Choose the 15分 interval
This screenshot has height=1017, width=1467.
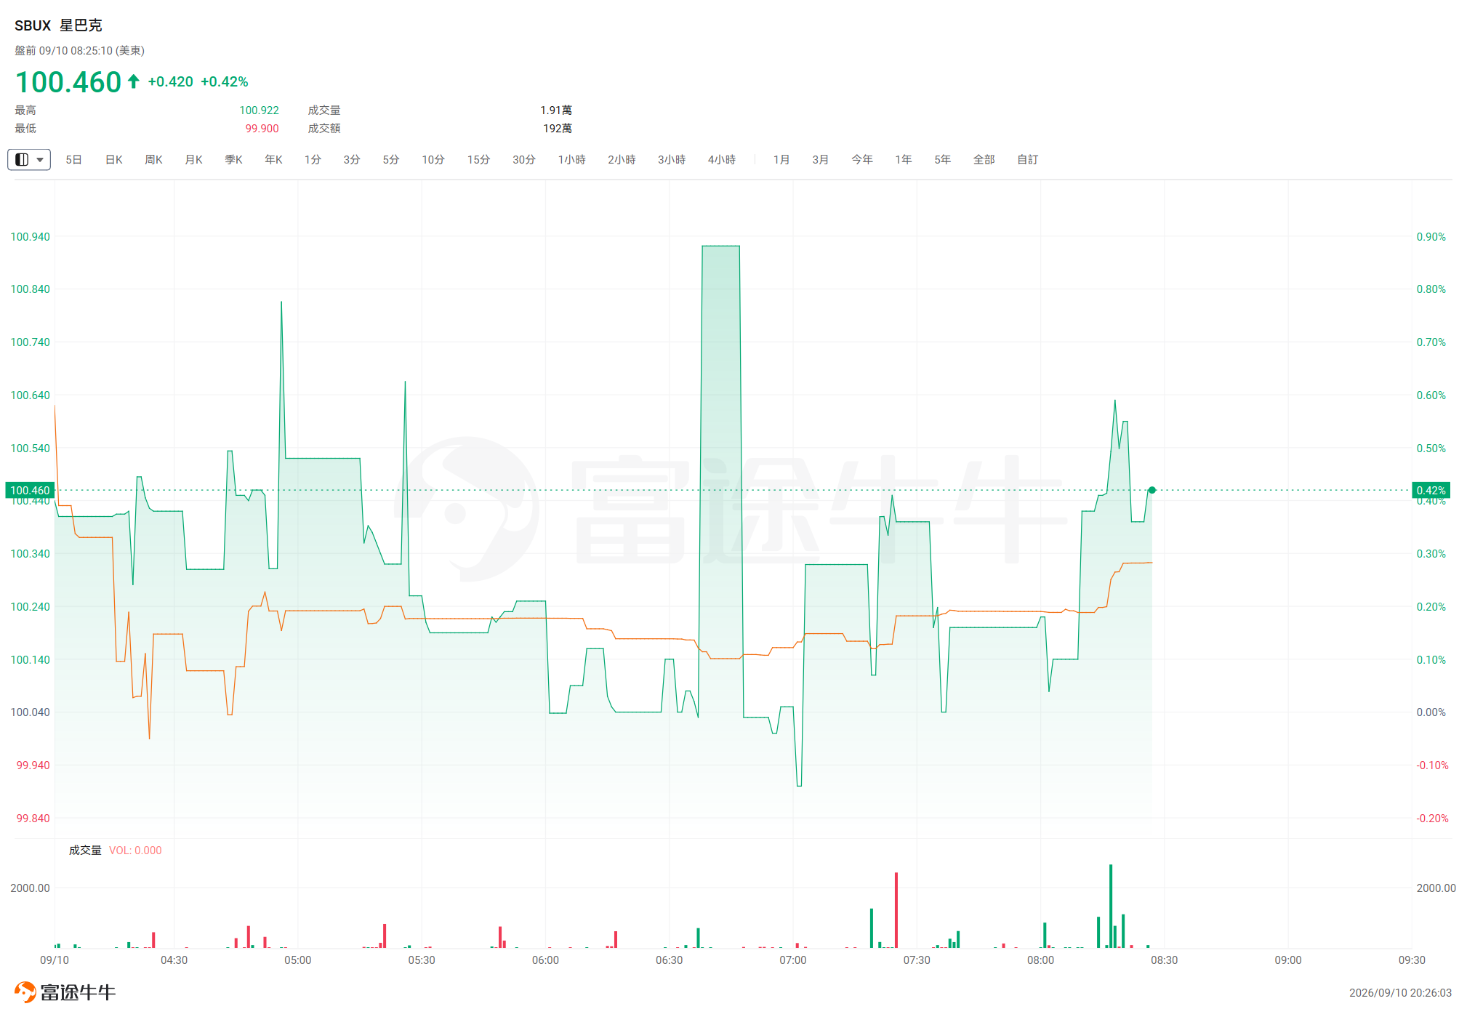pos(478,159)
